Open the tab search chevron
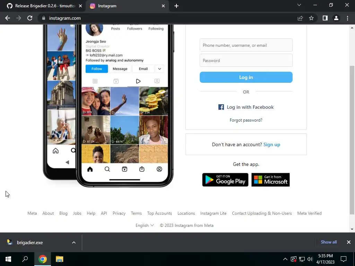 (299, 5)
